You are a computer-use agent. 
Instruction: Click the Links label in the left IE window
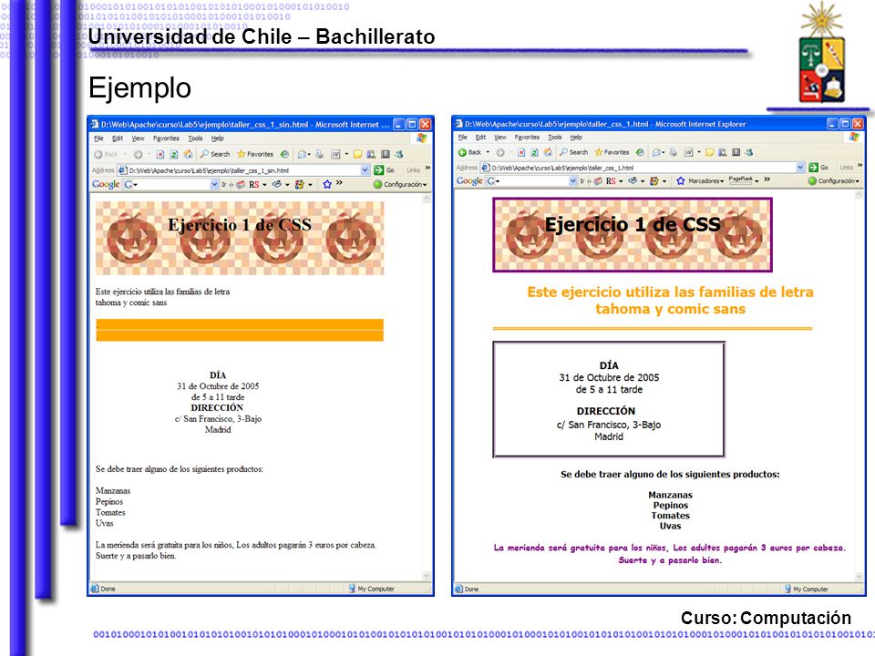click(x=414, y=170)
